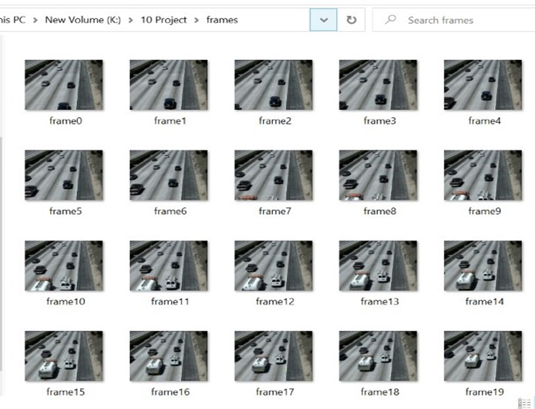Navigate to 10 Project breadcrumb
This screenshot has width=535, height=409.
click(x=164, y=20)
